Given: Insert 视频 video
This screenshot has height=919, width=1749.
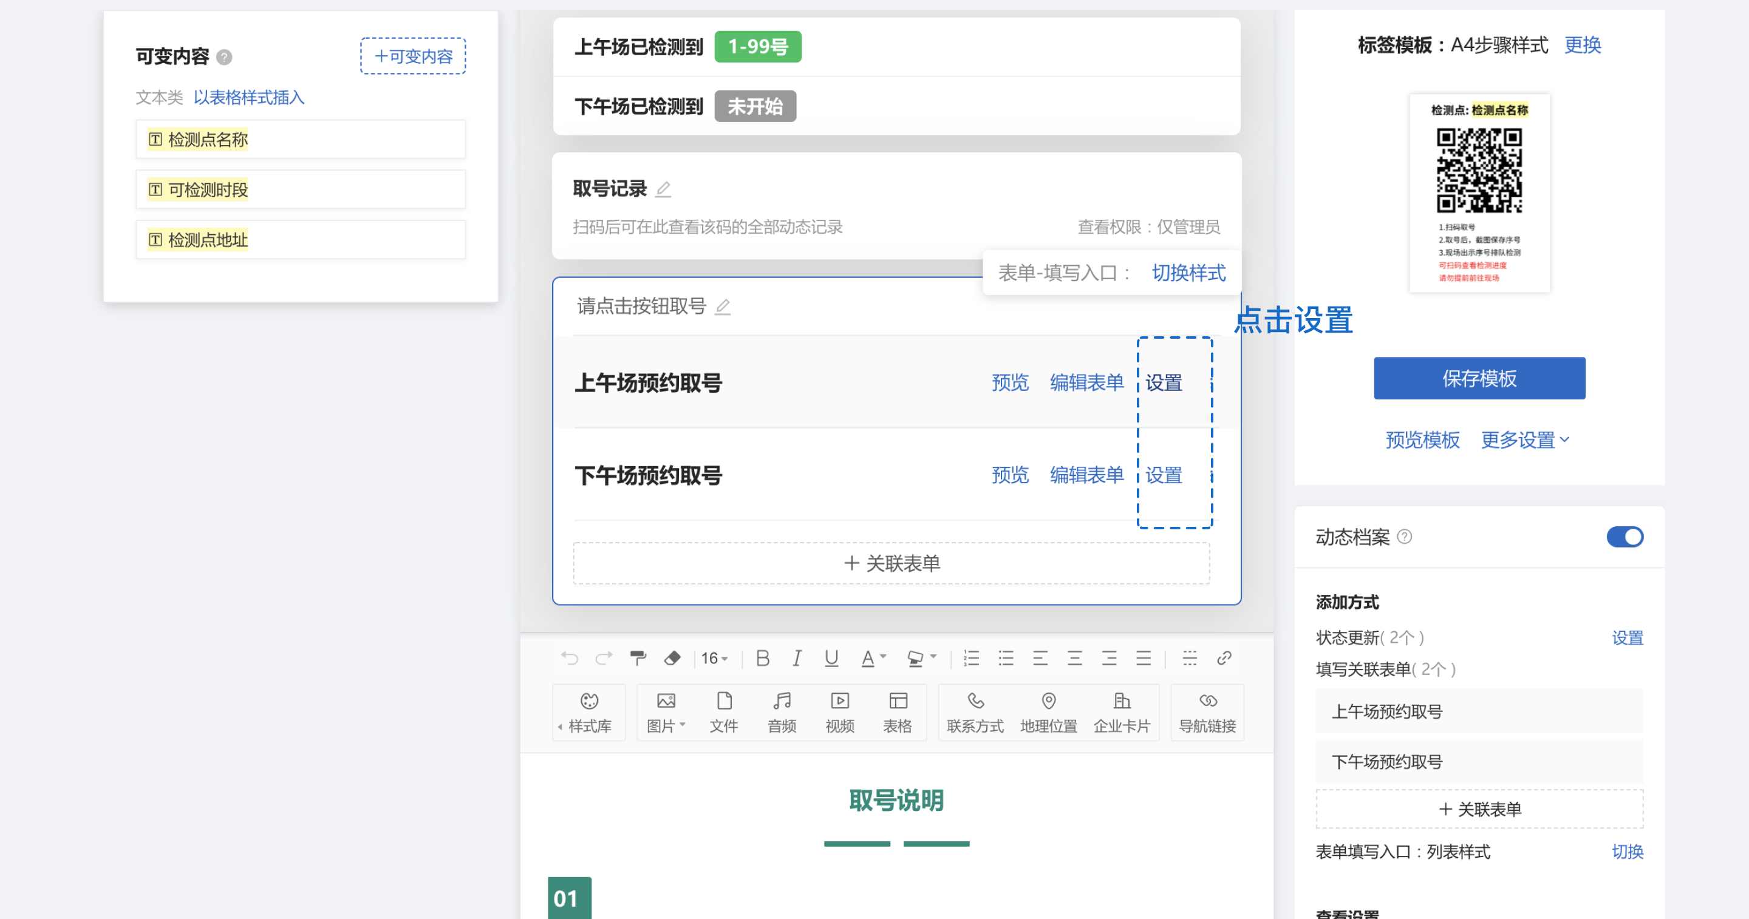Looking at the screenshot, I should click(840, 712).
